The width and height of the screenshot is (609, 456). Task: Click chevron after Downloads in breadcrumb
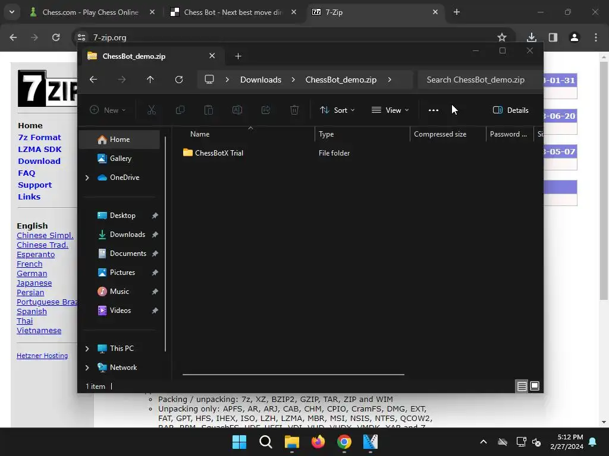293,80
